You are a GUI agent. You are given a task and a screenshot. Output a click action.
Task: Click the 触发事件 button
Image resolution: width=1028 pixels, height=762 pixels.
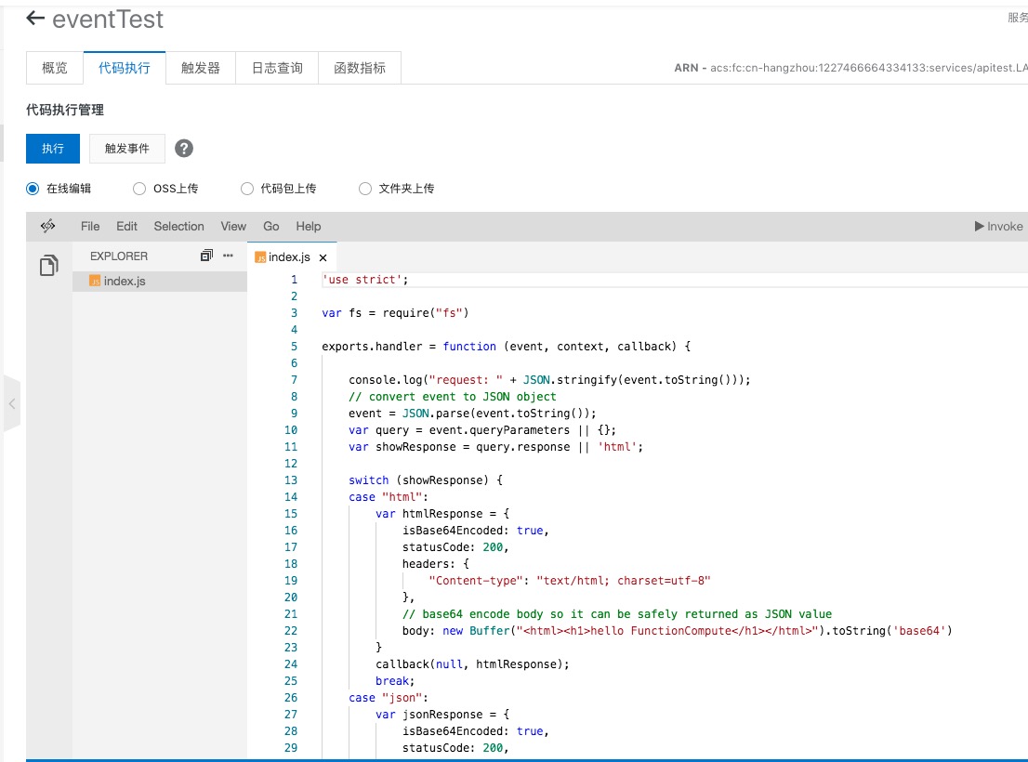tap(127, 149)
